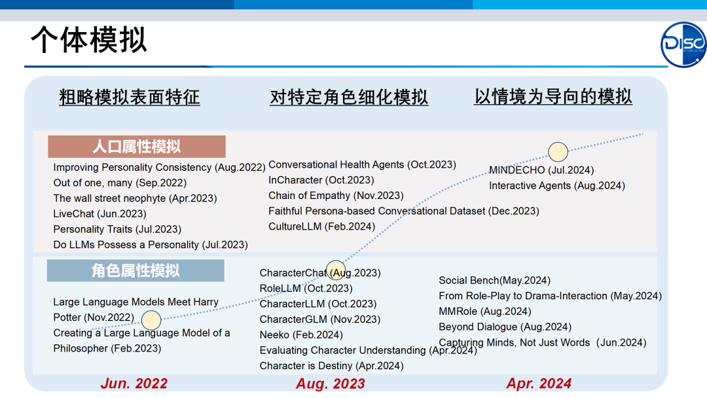Select Capturing Minds, Not Just Words entry
Image resolution: width=707 pixels, height=398 pixels.
coord(543,342)
